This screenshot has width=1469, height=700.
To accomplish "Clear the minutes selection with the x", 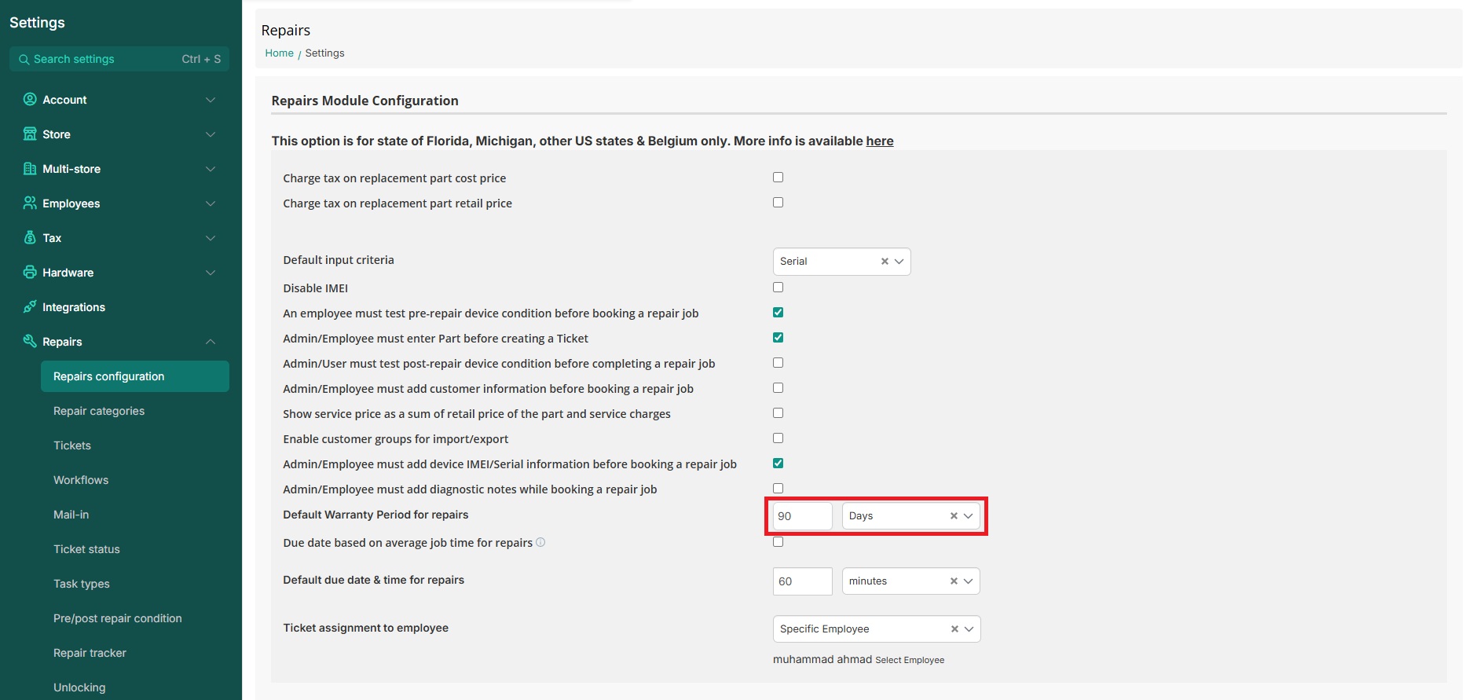I will [x=954, y=581].
